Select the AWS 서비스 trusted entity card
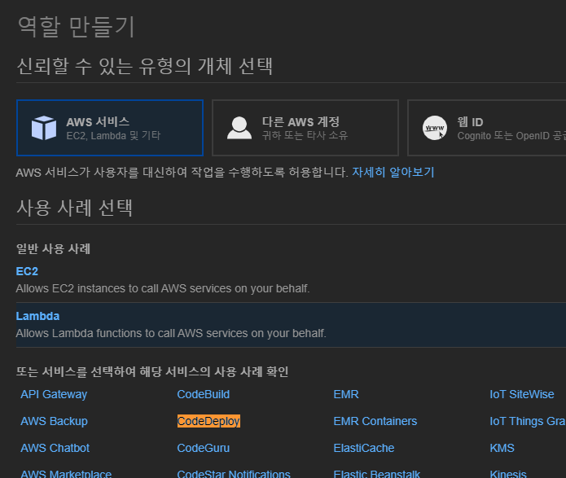Image resolution: width=566 pixels, height=478 pixels. [110, 128]
